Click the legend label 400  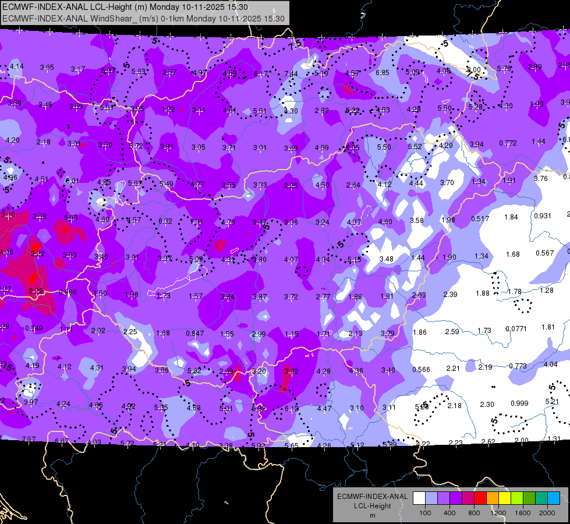click(449, 513)
